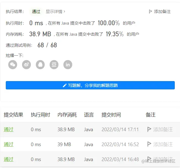Click the 提交时间 column header

[111, 115]
